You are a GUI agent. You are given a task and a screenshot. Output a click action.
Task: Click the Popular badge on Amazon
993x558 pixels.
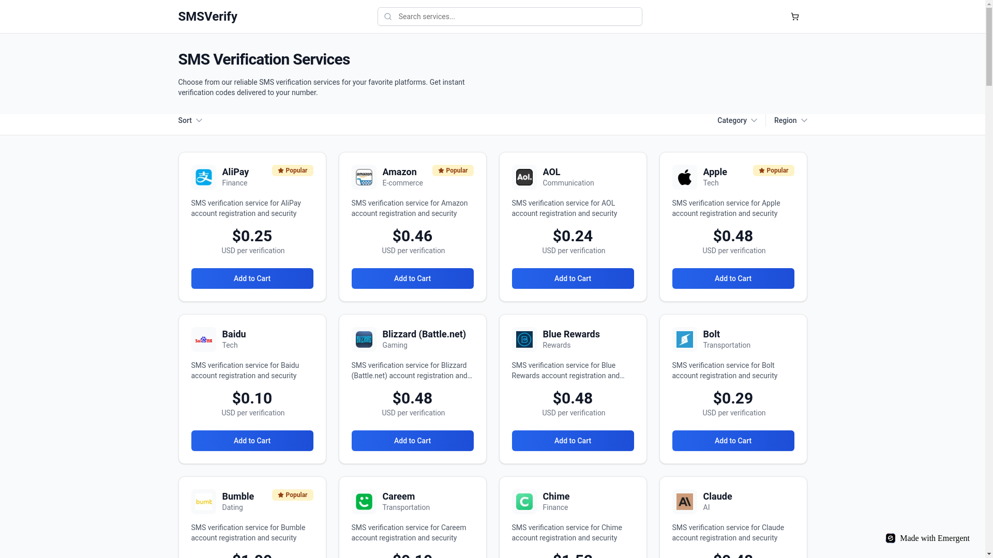tap(453, 171)
